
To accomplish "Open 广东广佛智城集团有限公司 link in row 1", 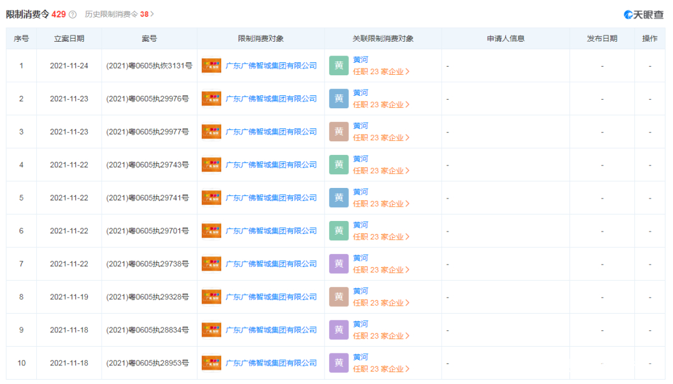I will click(x=271, y=65).
